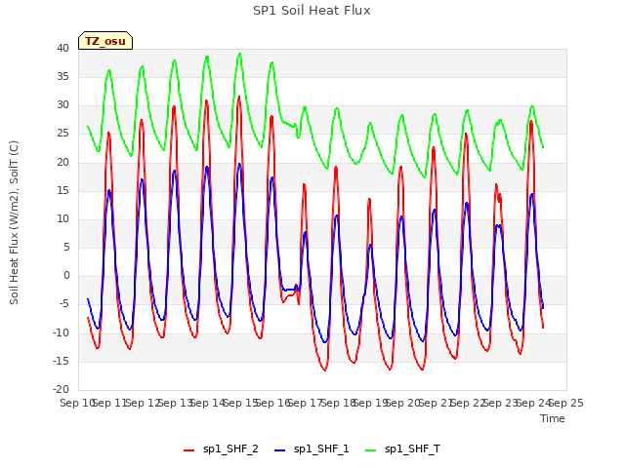Screen dimensions: 625x468
Task: Click the green sp1_SHF_T legend swatch
Action: point(371,450)
